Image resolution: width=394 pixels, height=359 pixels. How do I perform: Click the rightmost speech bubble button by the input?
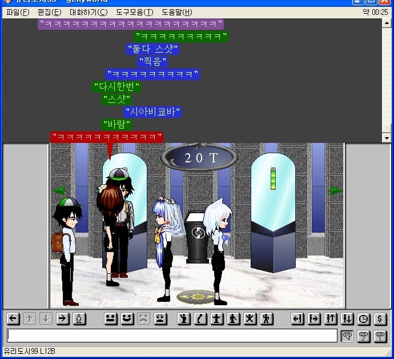(380, 336)
